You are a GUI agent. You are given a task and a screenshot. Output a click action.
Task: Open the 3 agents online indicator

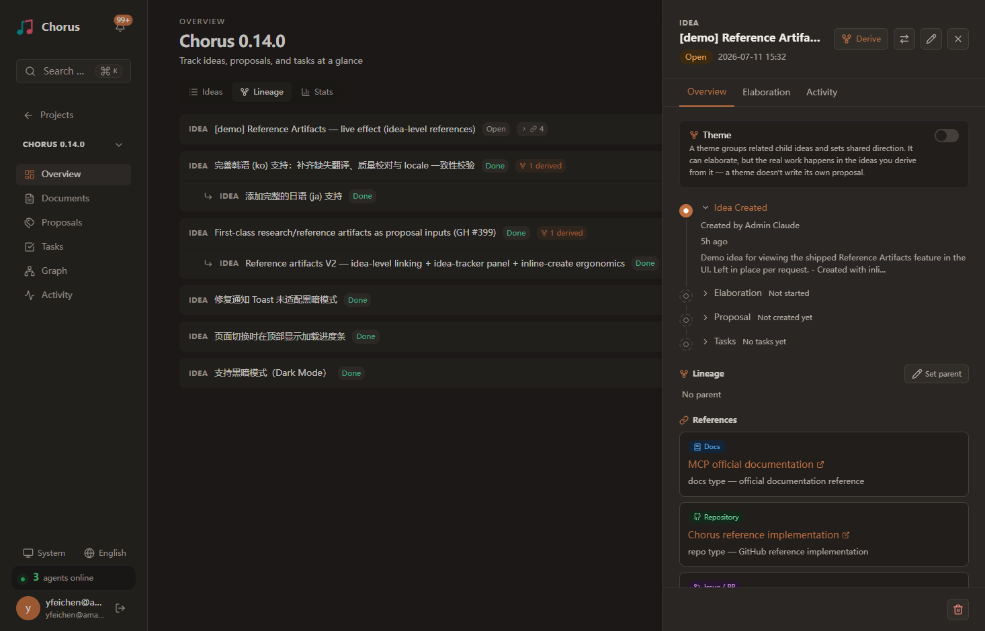tap(73, 578)
